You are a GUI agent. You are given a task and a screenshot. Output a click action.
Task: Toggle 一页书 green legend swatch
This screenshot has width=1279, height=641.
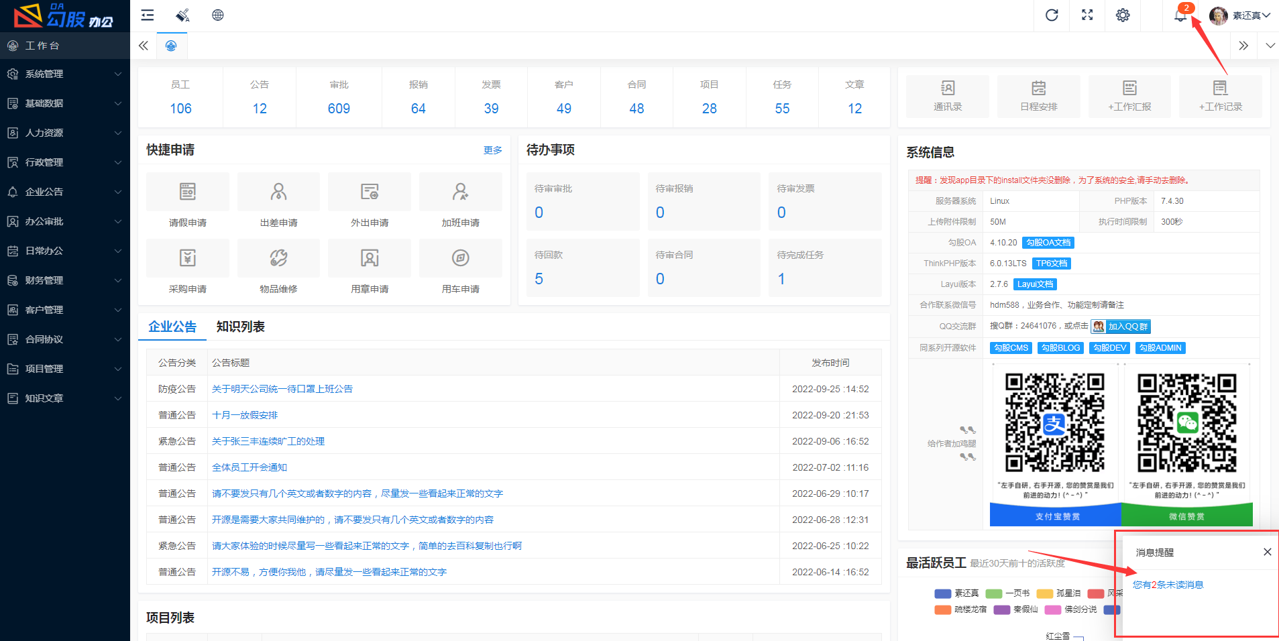[994, 593]
